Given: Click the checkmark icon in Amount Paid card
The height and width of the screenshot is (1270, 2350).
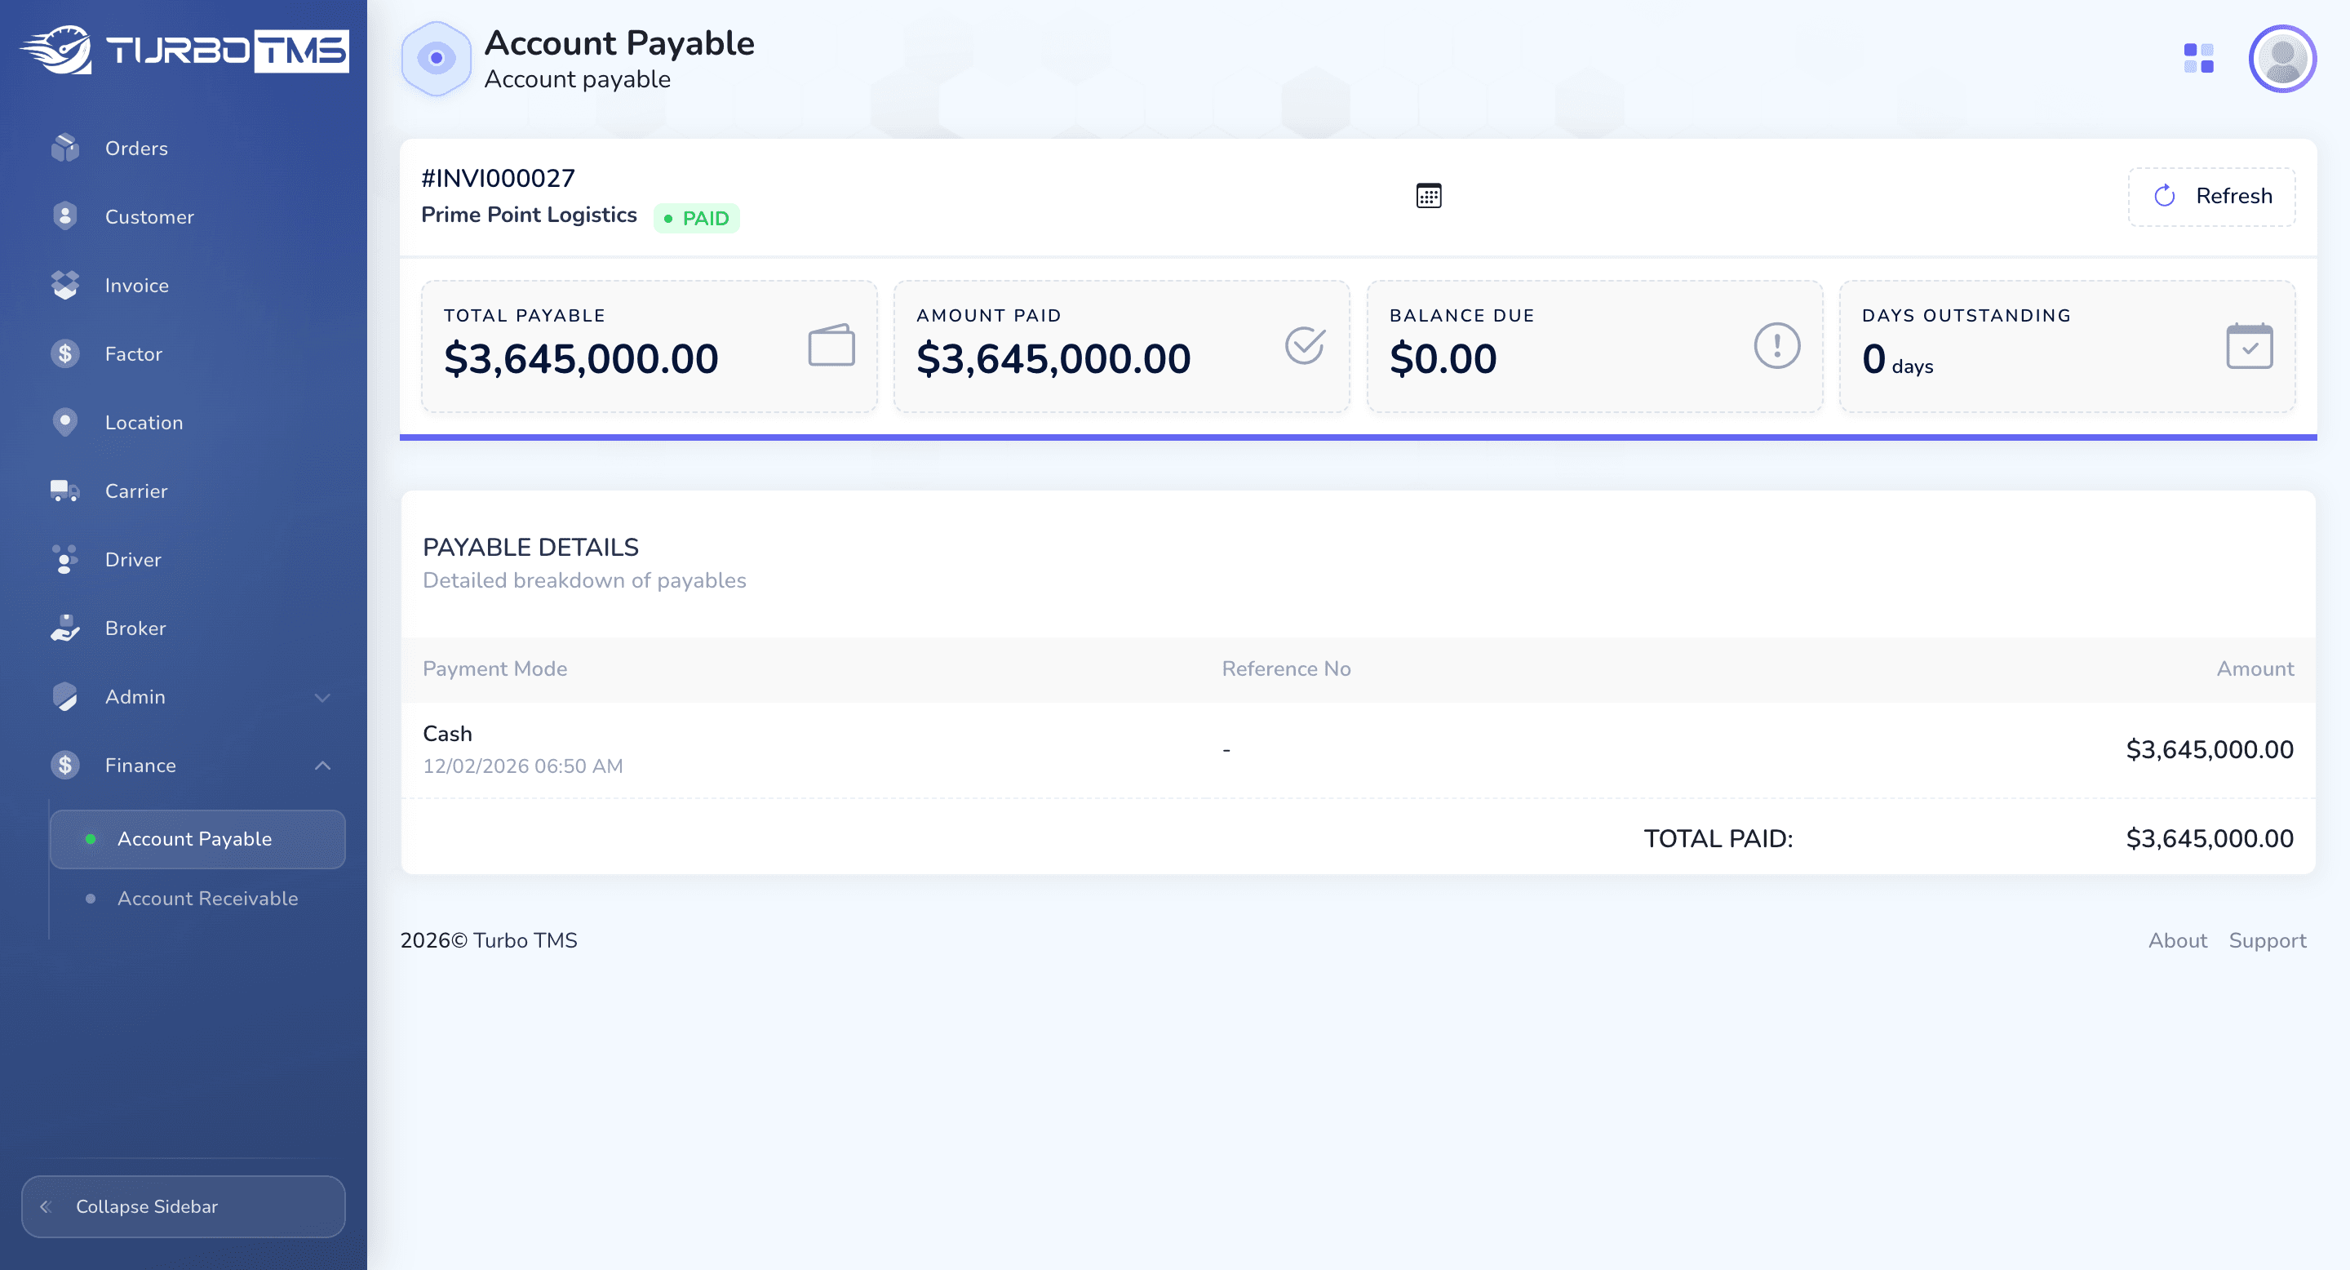Looking at the screenshot, I should point(1305,345).
